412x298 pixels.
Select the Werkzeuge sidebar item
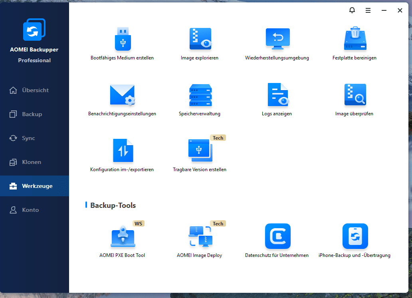pyautogui.click(x=34, y=186)
